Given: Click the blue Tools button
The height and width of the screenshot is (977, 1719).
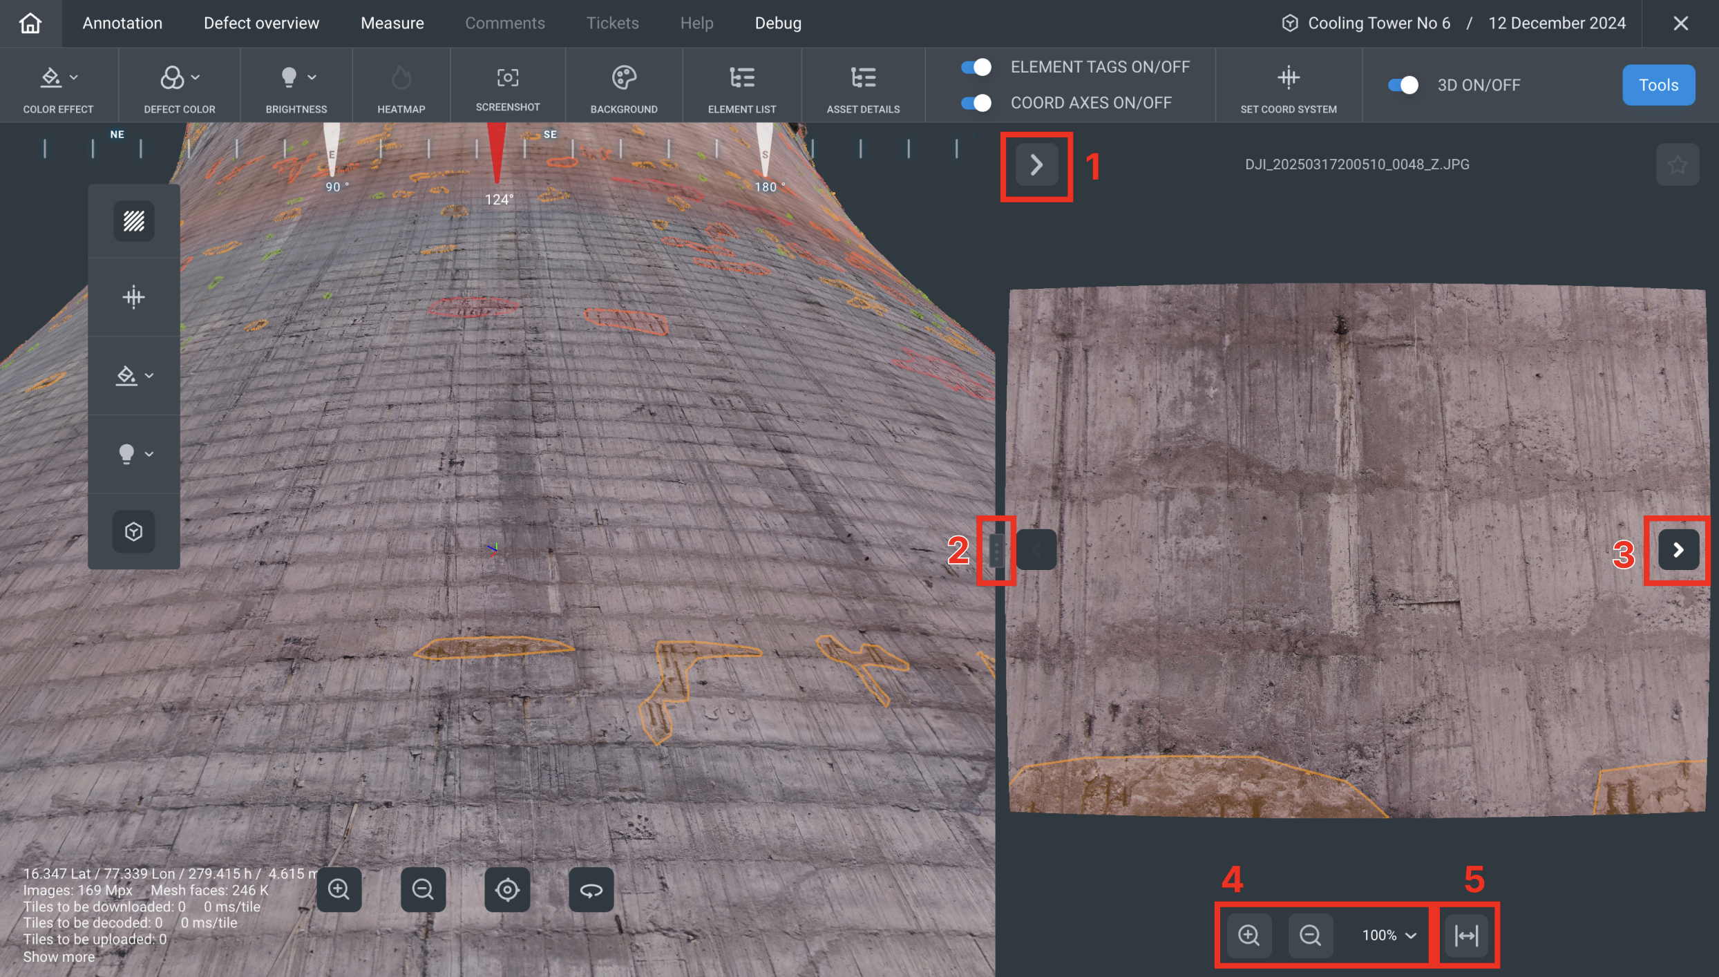Looking at the screenshot, I should pyautogui.click(x=1658, y=85).
